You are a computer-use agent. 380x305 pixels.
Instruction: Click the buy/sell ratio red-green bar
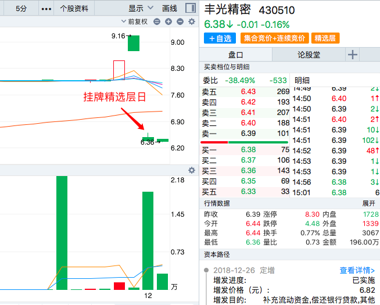pyautogui.click(x=244, y=142)
